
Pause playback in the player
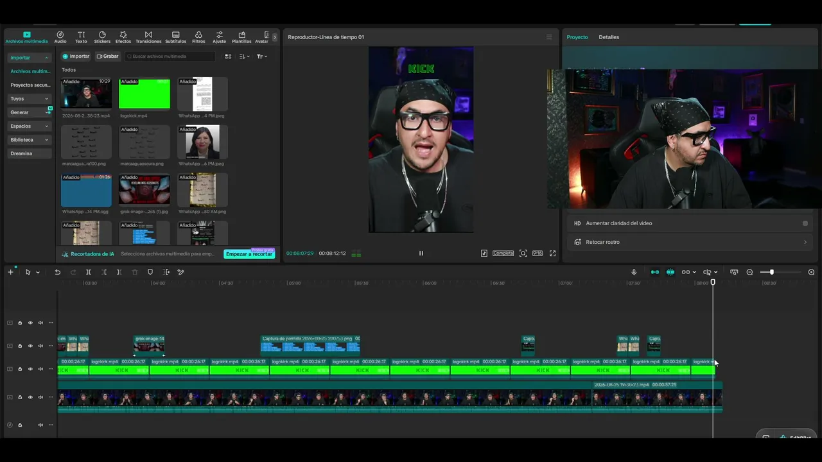point(421,253)
